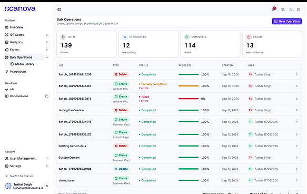
Task: Open User Management in the sidebar
Action: point(23,158)
